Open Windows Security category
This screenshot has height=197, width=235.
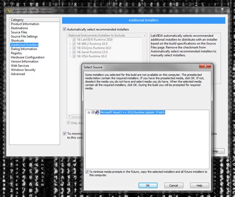[23, 70]
